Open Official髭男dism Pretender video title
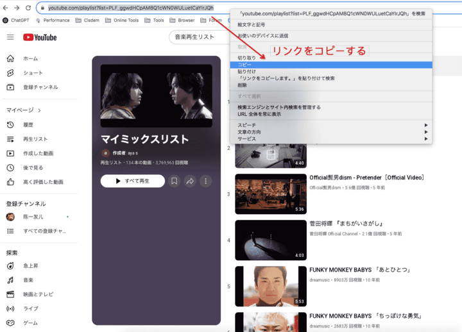This screenshot has width=462, height=332. pos(366,178)
